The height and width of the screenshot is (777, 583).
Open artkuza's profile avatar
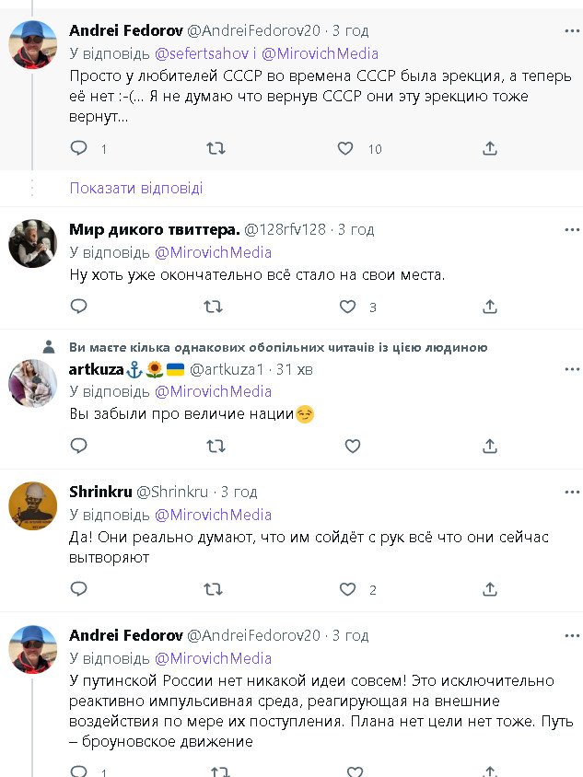[33, 382]
